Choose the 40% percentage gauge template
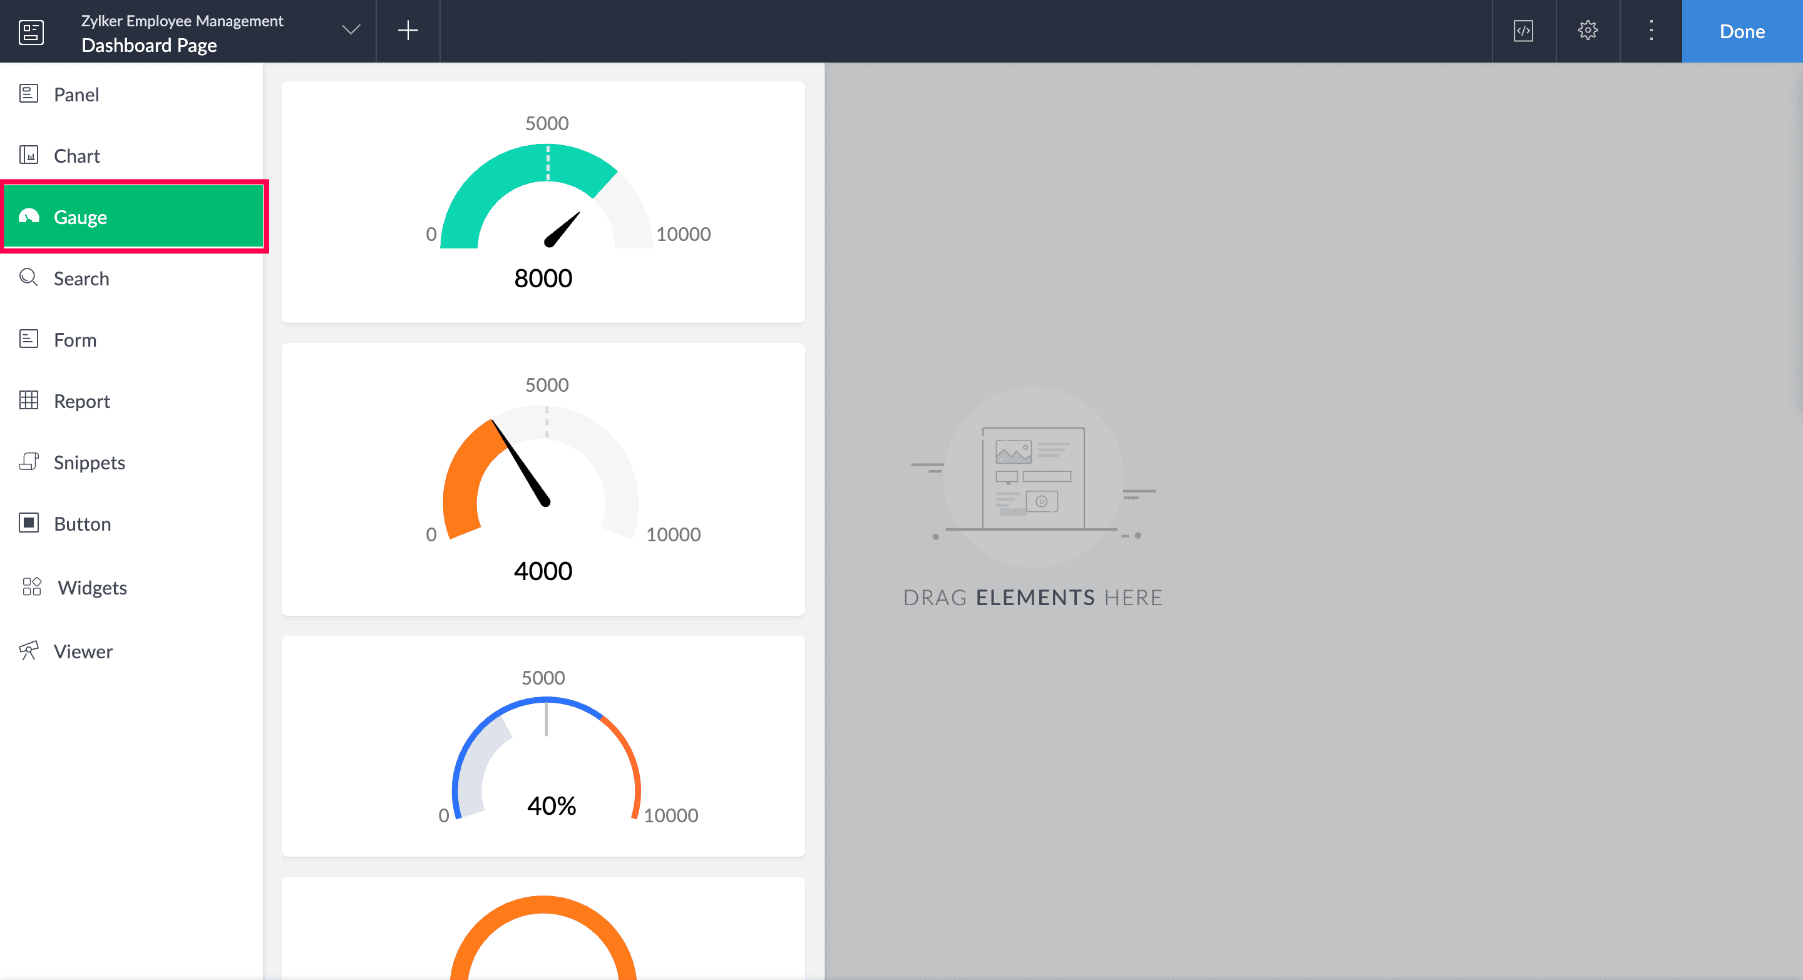The width and height of the screenshot is (1803, 980). 543,746
